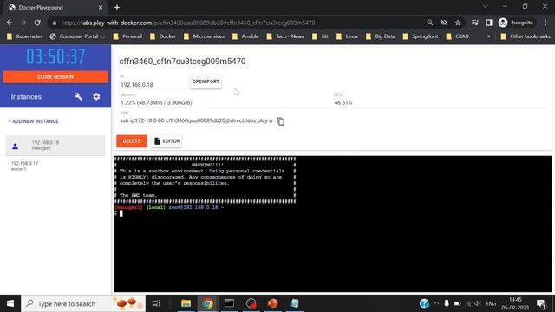
Task: Select the 192.168.0.18 manager1 instance
Action: (55, 146)
